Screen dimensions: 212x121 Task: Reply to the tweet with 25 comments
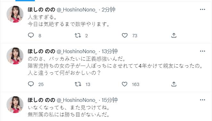[31, 84]
